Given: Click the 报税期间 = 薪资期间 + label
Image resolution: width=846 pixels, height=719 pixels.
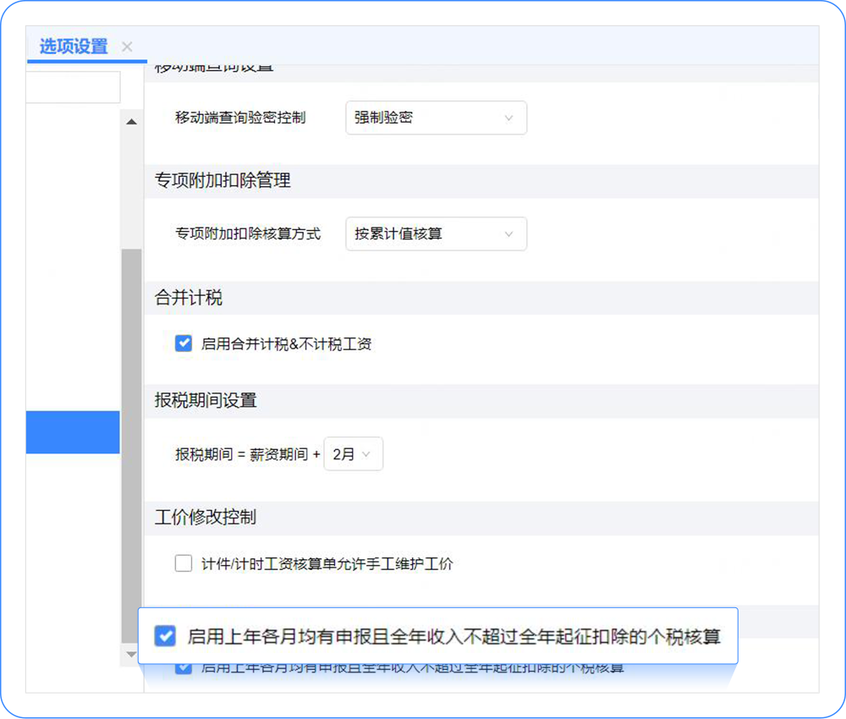Looking at the screenshot, I should point(248,454).
